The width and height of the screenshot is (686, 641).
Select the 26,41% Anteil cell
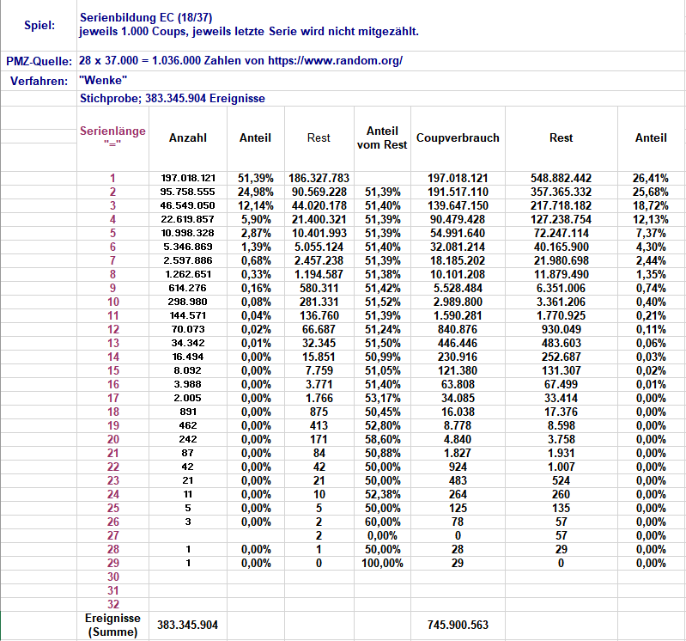coord(651,178)
